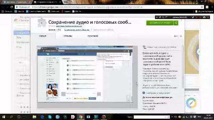The image size is (214, 120).
Task: Click the extension puzzle-piece icon
Action: tap(42, 23)
